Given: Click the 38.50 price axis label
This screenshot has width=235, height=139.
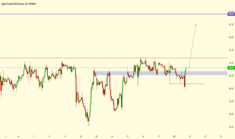Looking at the screenshot, I should click(x=231, y=127).
